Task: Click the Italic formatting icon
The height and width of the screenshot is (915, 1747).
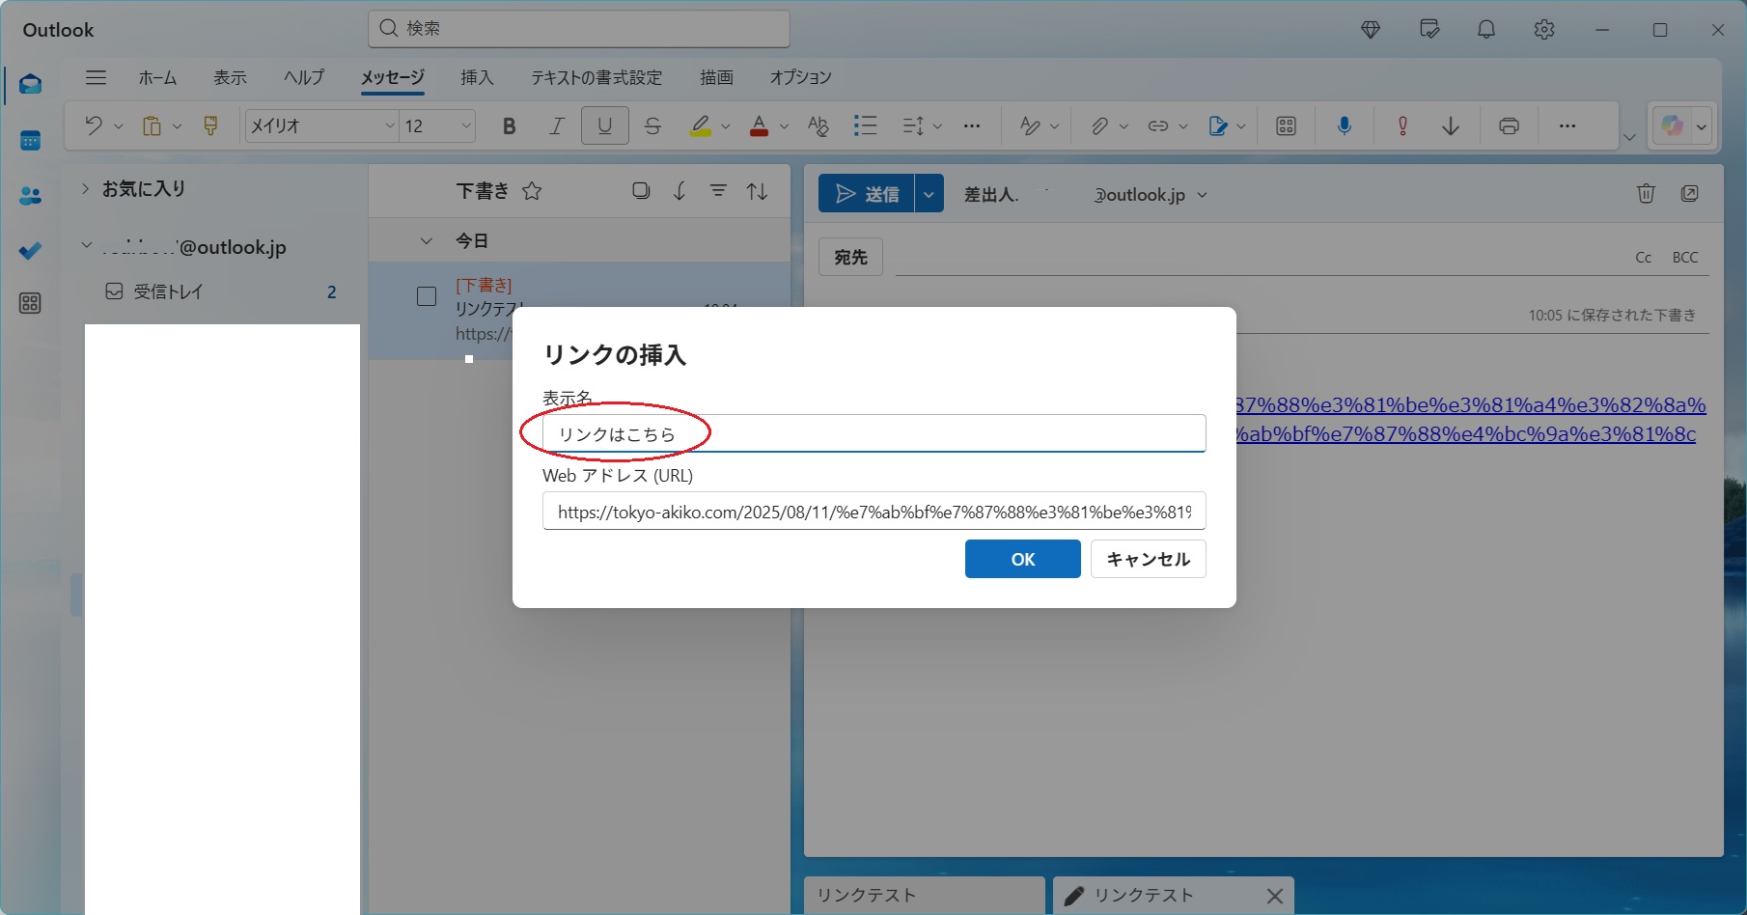Action: pos(557,126)
